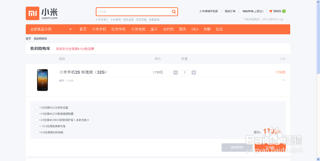Click the 编号：1546 text
Viewport: 320px width, 161px height.
click(66, 80)
